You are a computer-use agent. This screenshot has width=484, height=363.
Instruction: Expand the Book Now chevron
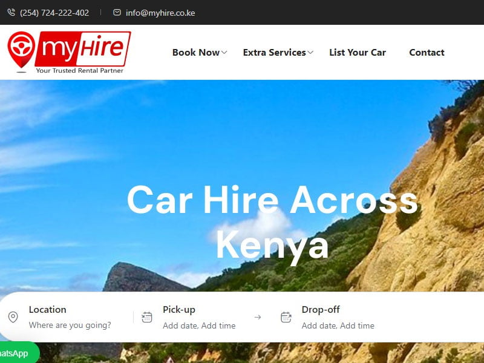point(224,53)
